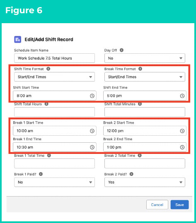This screenshot has height=223, width=196.
Task: Click Break 2 Start Time field 12:00 pm
Action: pos(145,131)
